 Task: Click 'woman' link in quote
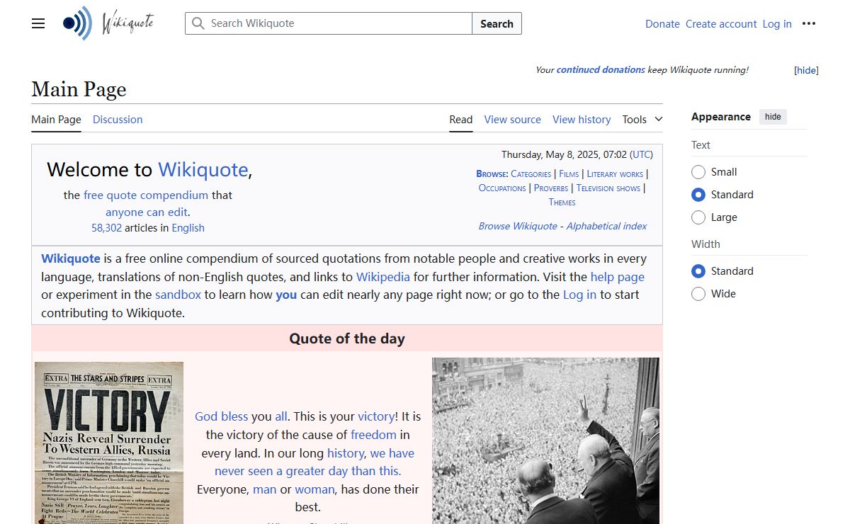[314, 489]
